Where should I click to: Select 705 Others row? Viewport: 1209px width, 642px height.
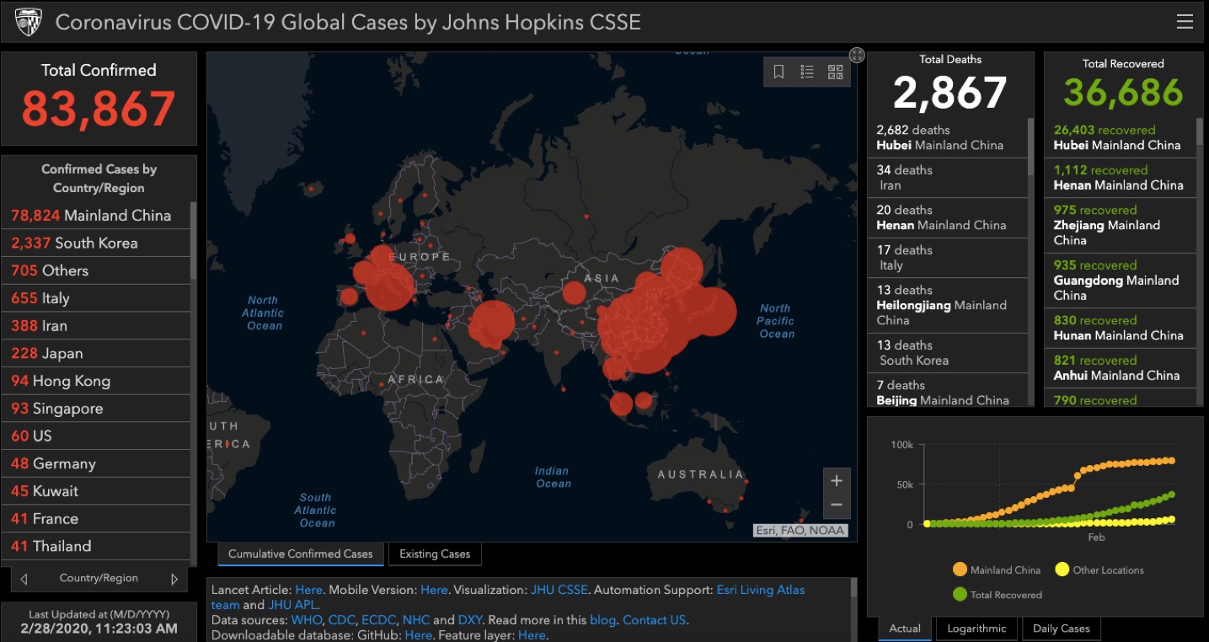(x=97, y=270)
